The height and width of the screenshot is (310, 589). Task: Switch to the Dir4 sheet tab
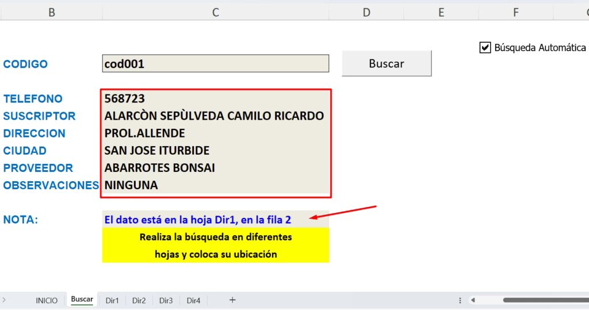coord(193,300)
